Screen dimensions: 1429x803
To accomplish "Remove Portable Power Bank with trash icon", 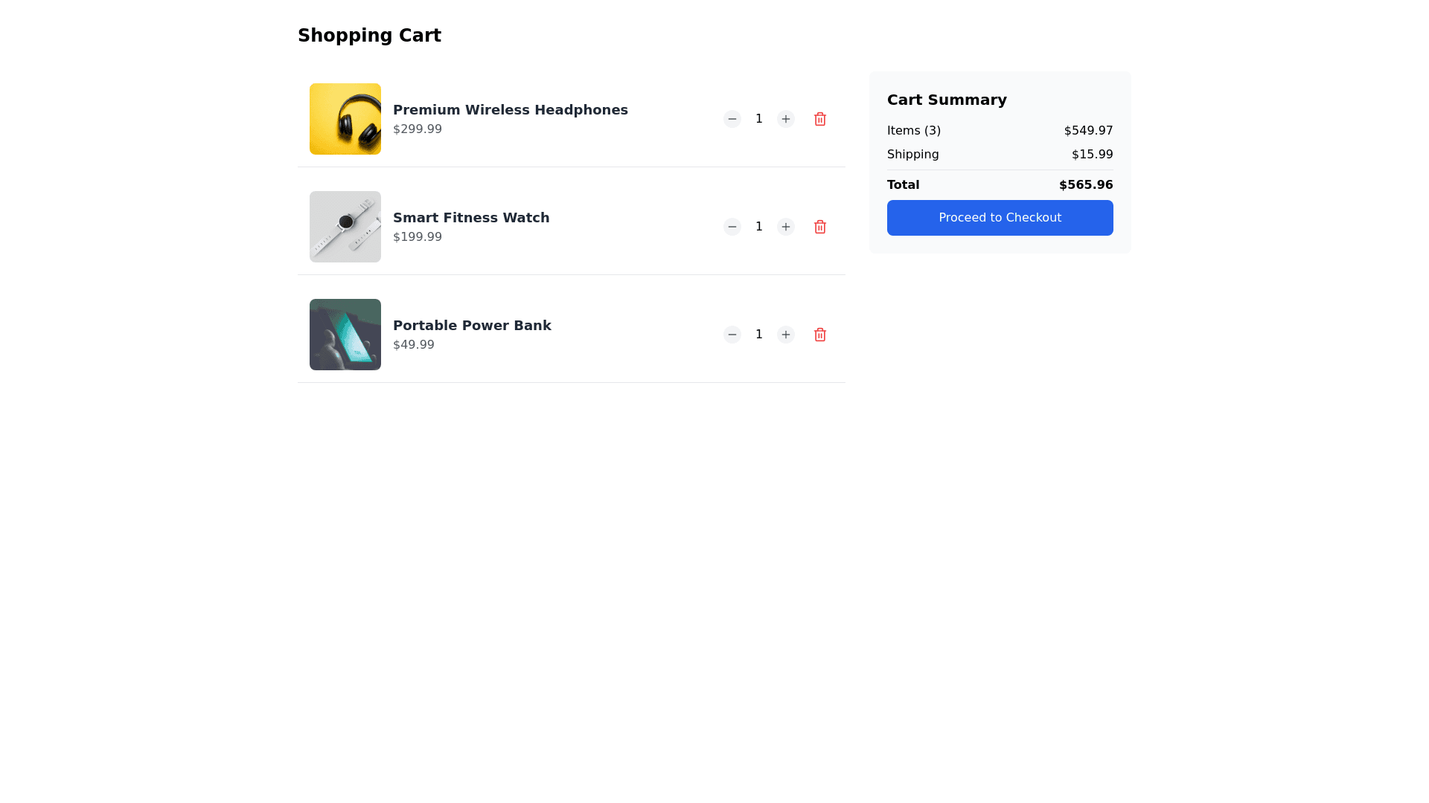I will (820, 335).
